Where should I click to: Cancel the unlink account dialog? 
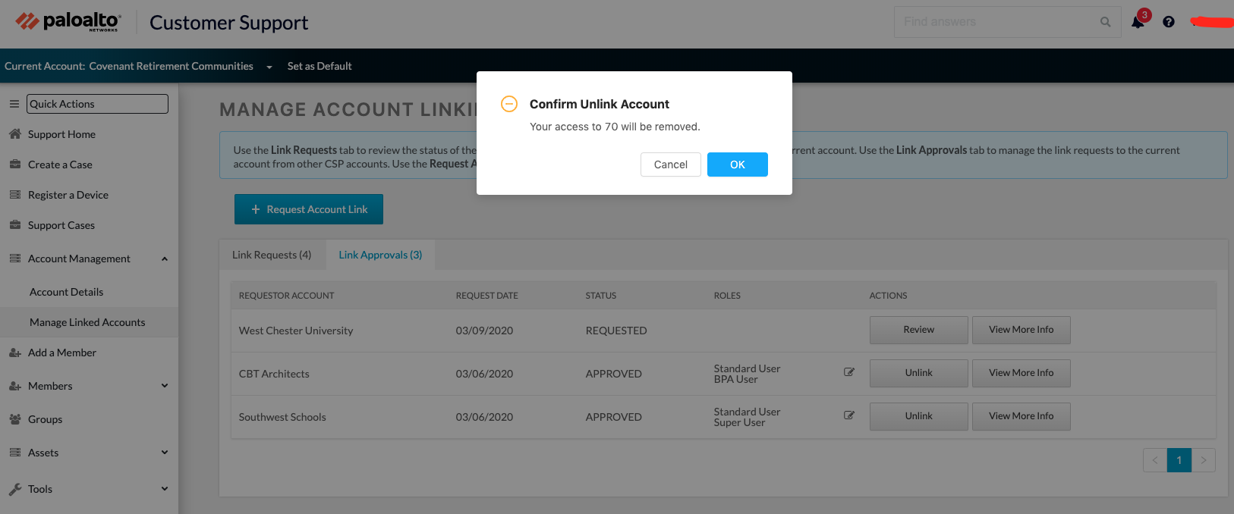coord(670,165)
